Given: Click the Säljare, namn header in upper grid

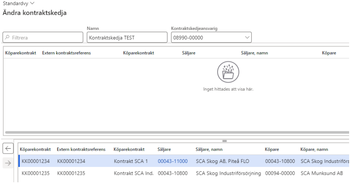Looking at the screenshot, I should pos(254,53).
